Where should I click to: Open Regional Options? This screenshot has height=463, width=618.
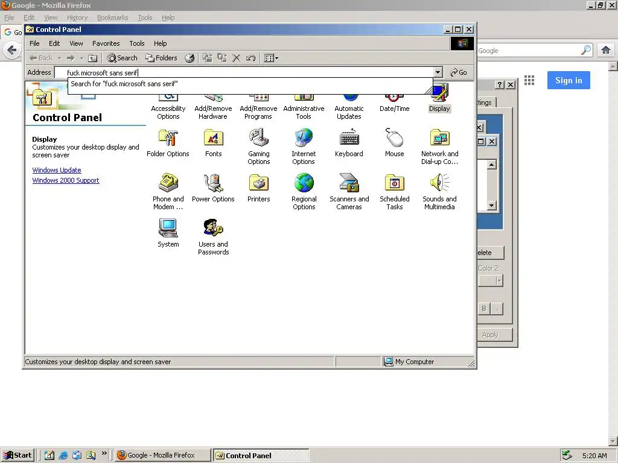pyautogui.click(x=304, y=192)
